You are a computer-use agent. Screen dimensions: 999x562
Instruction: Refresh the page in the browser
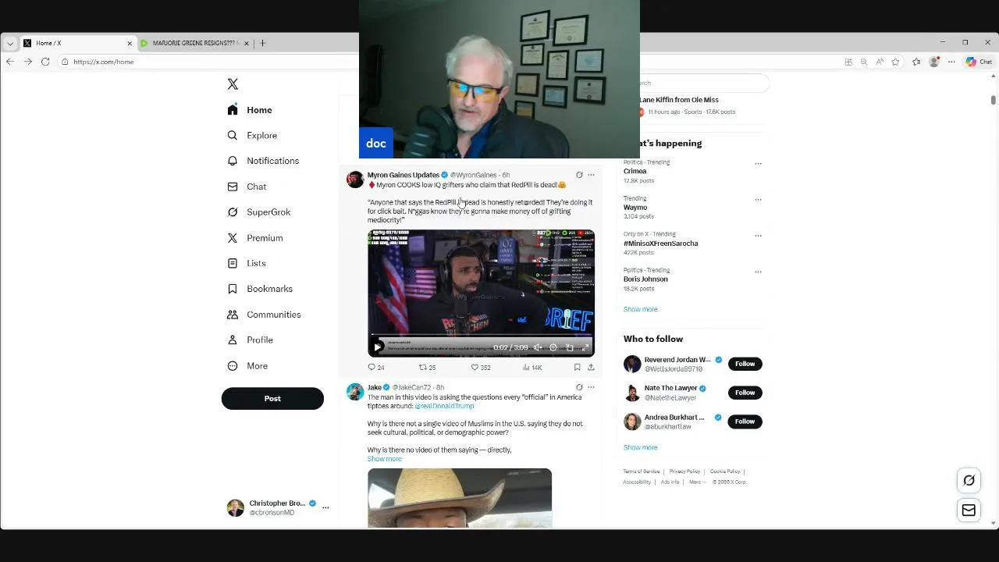click(x=45, y=62)
